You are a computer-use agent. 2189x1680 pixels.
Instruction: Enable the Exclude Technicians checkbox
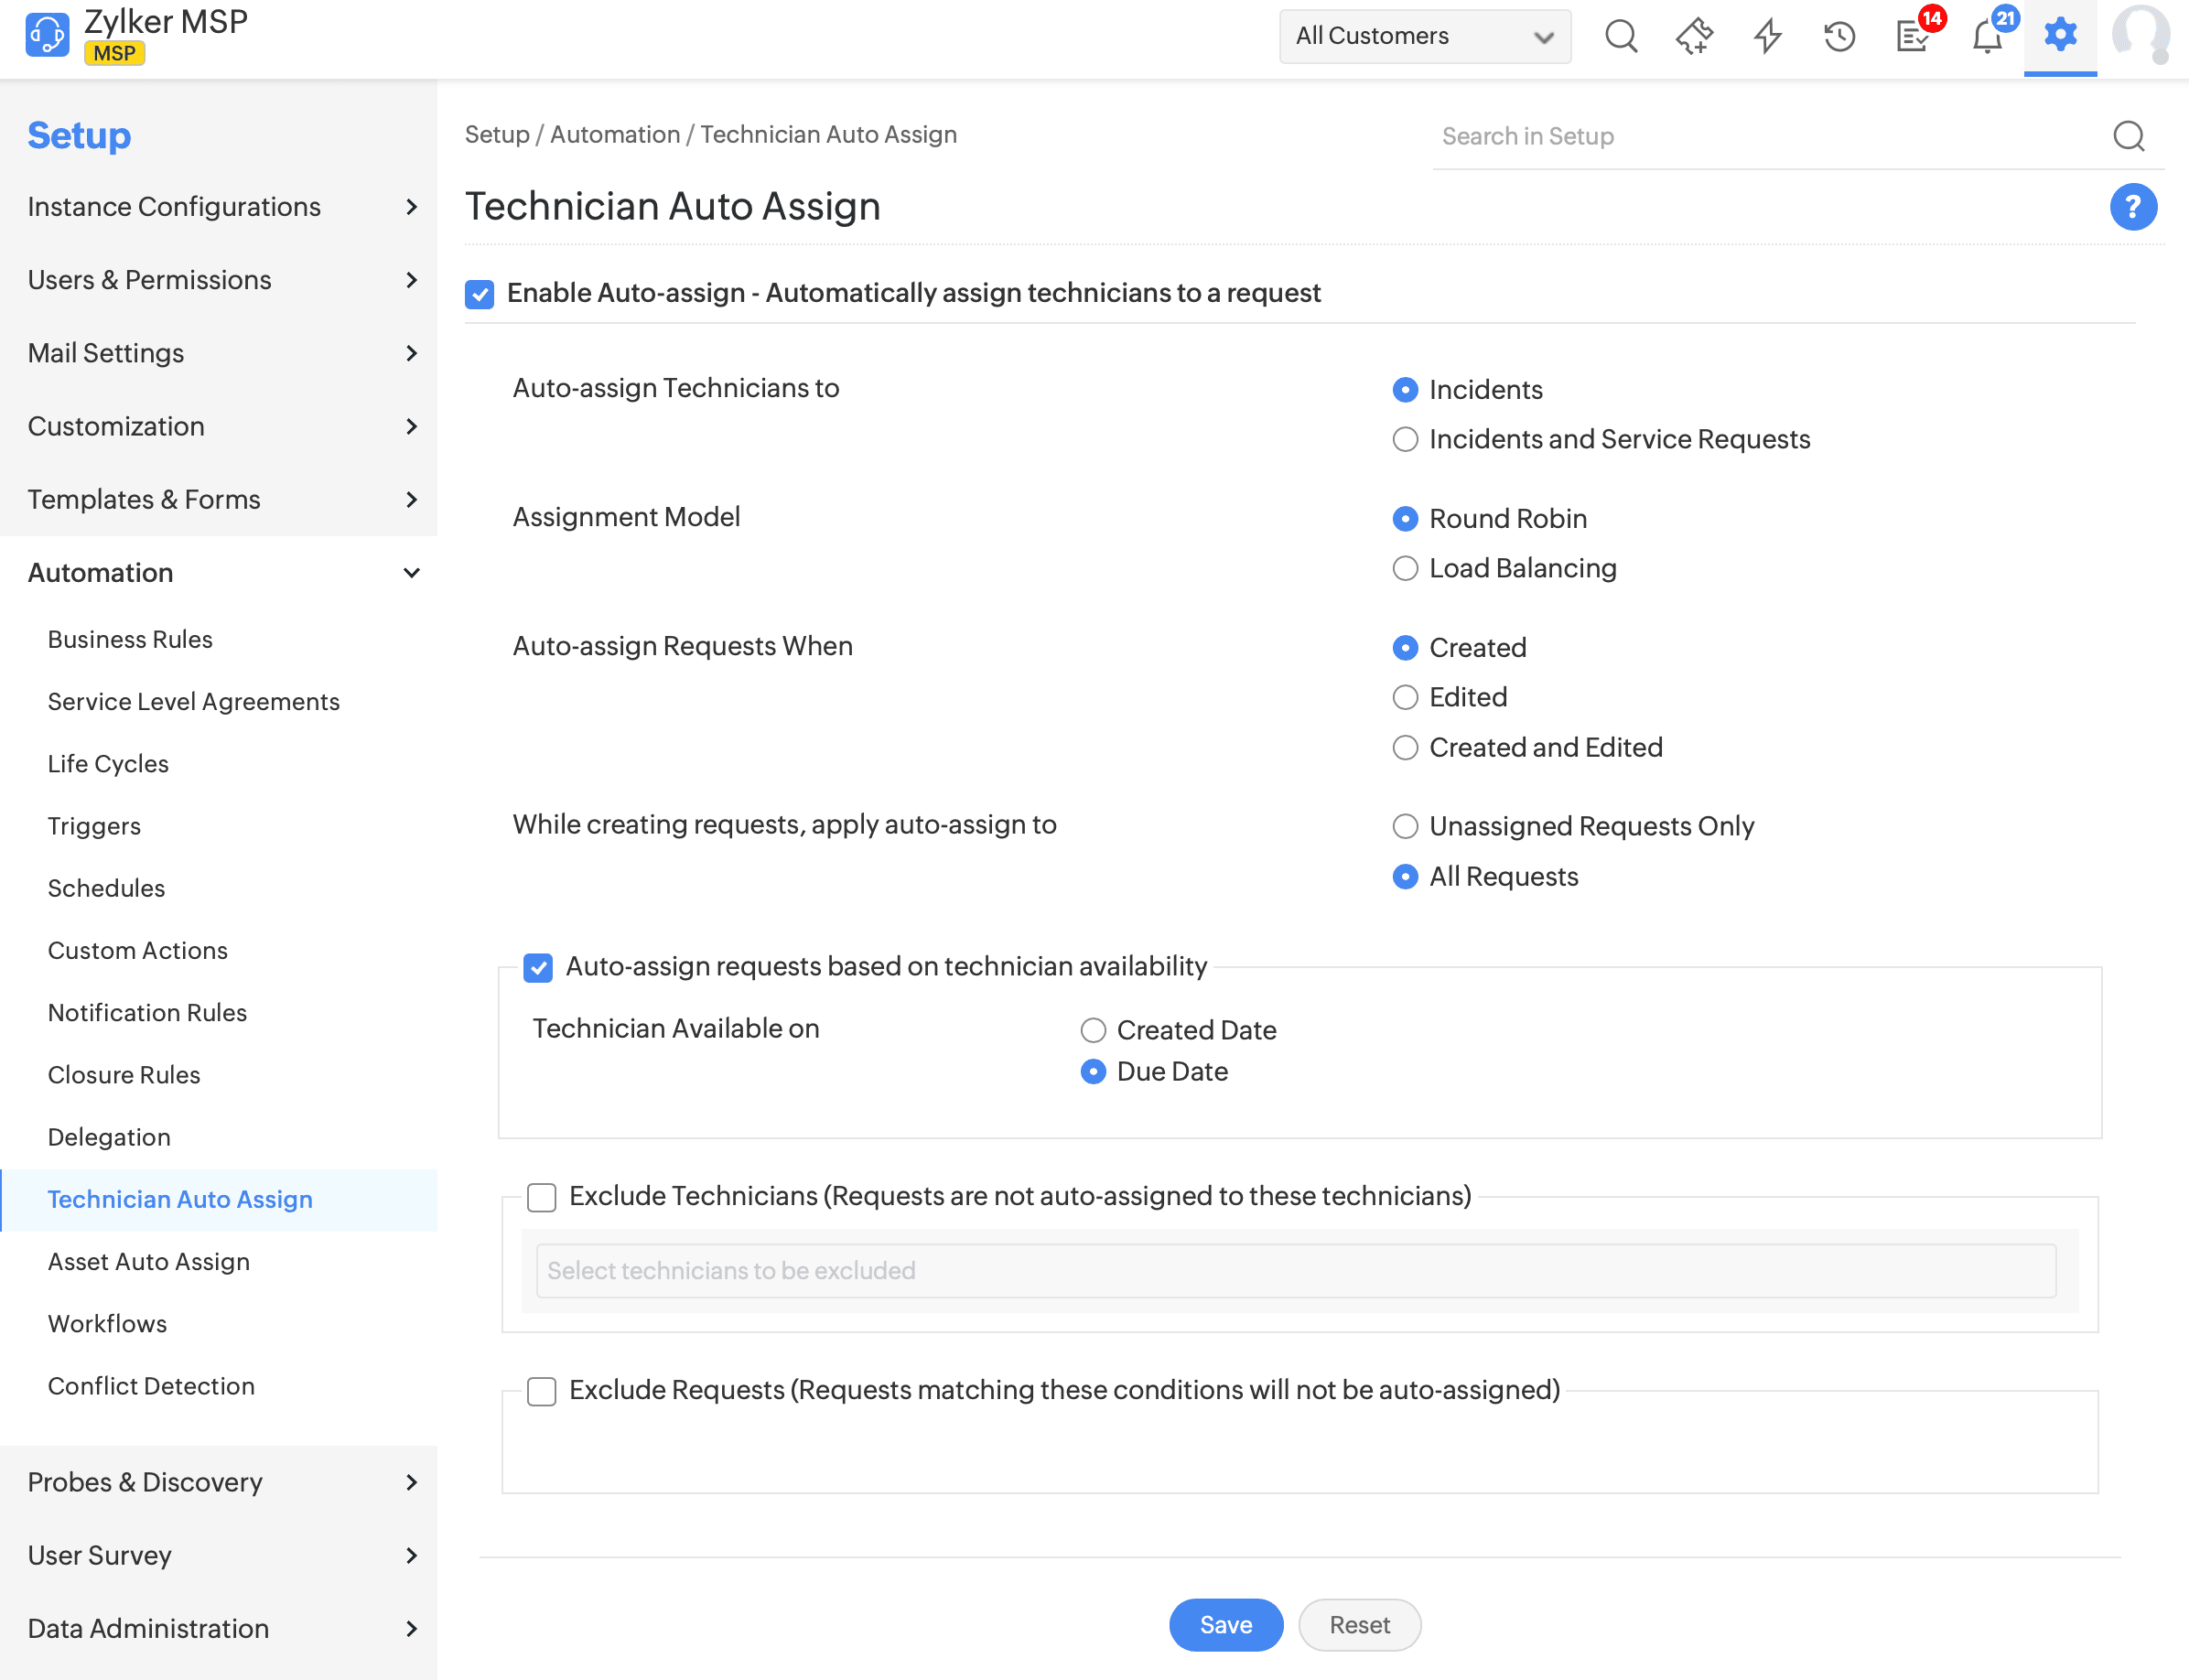coord(541,1197)
